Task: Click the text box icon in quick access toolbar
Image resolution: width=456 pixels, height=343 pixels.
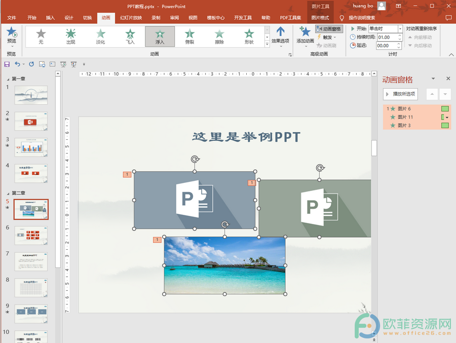Action: click(x=52, y=64)
